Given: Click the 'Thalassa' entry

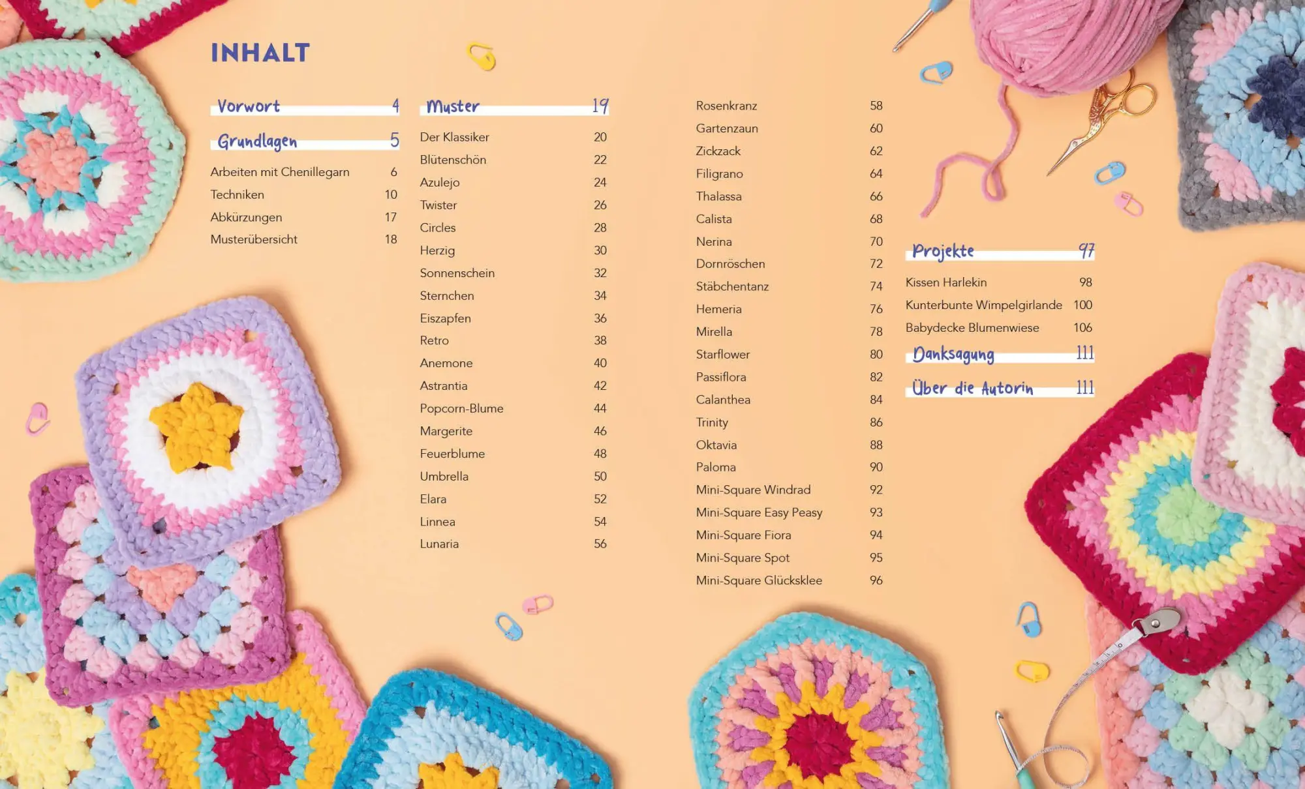Looking at the screenshot, I should coord(718,196).
